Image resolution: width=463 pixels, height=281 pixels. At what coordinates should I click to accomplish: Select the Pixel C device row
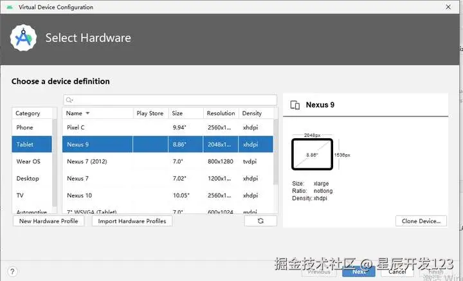click(x=168, y=127)
